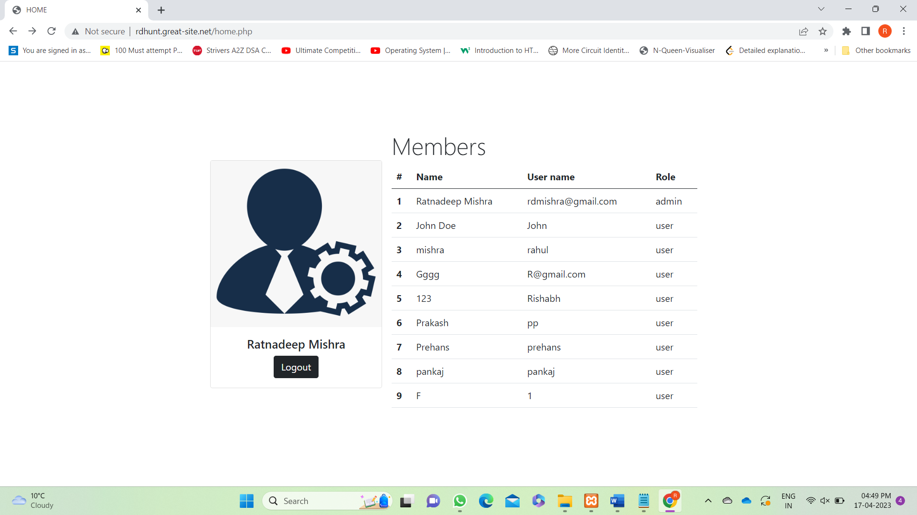Viewport: 917px width, 515px height.
Task: Click the share icon in the address bar
Action: (x=804, y=31)
